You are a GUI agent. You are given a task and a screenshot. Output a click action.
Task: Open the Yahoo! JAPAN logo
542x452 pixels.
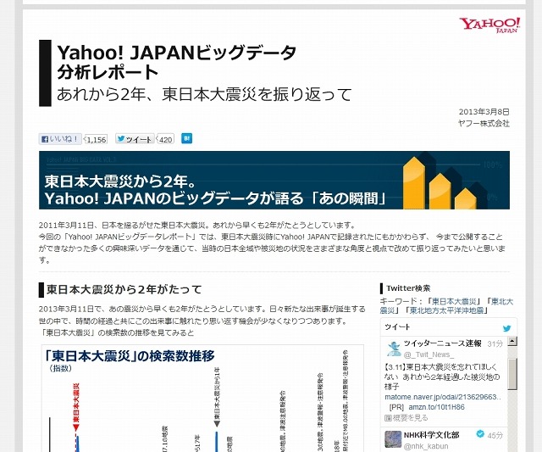[489, 25]
